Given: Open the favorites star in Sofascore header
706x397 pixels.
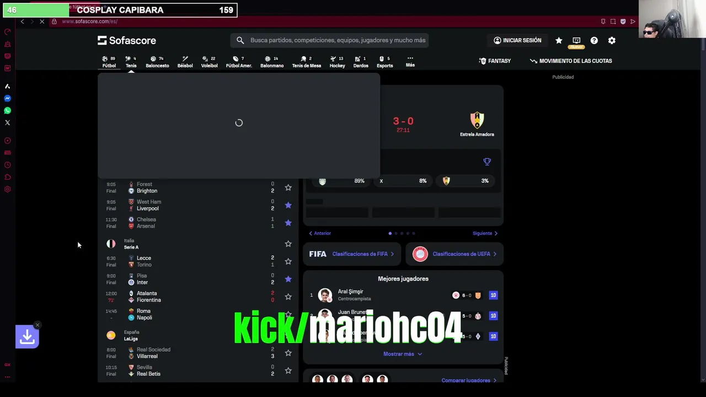Looking at the screenshot, I should pyautogui.click(x=559, y=40).
